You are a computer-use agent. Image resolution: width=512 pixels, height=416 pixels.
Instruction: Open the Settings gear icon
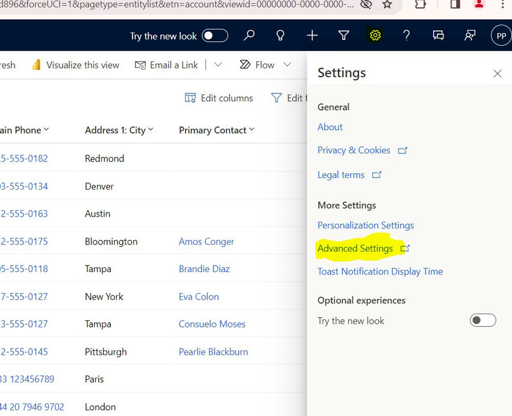pyautogui.click(x=375, y=36)
